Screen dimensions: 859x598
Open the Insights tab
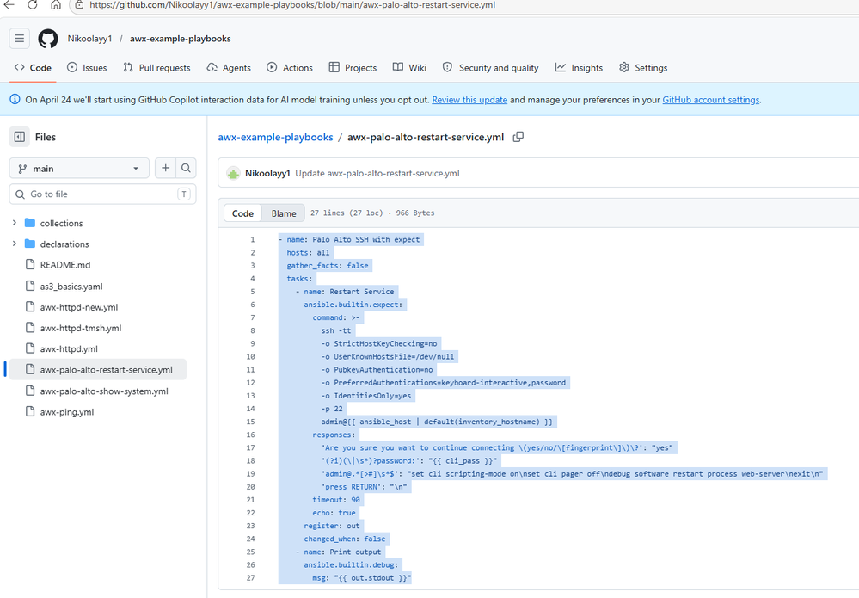[579, 67]
